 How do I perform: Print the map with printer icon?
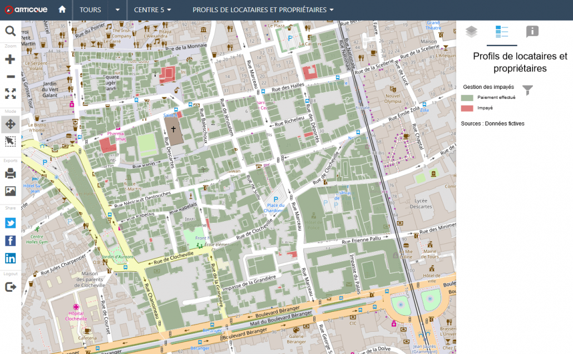point(10,173)
